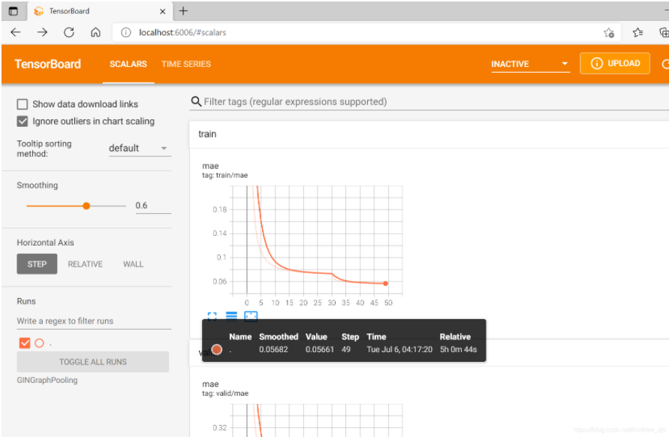669x437 pixels.
Task: Open Tooltip sorting method dropdown
Action: click(x=140, y=149)
